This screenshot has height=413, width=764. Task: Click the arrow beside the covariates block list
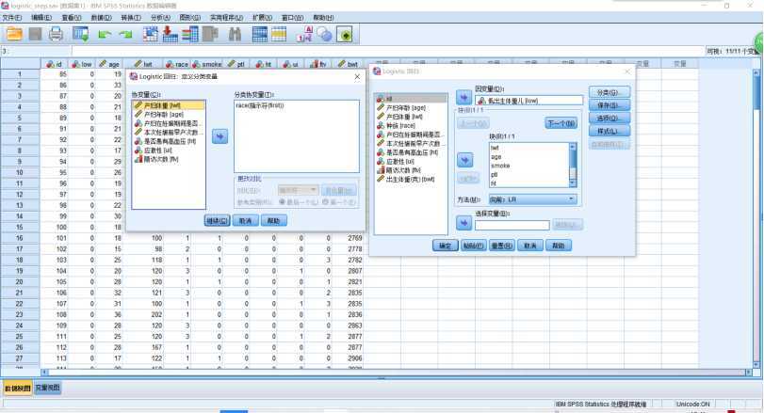pyautogui.click(x=463, y=160)
